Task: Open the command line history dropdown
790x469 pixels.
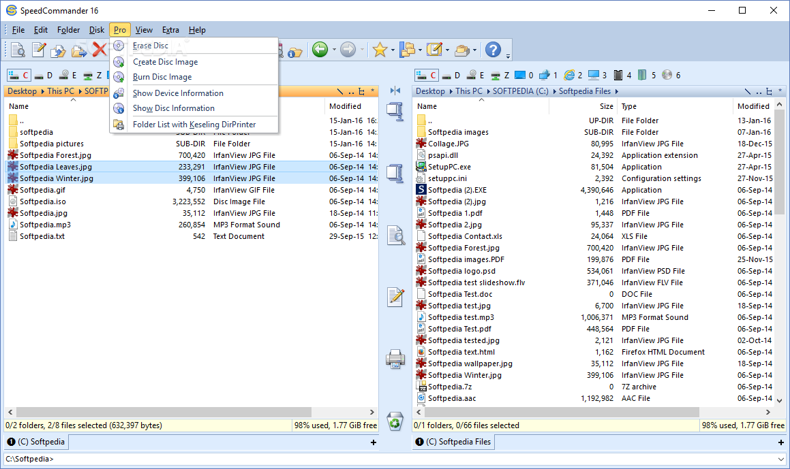Action: 780,459
